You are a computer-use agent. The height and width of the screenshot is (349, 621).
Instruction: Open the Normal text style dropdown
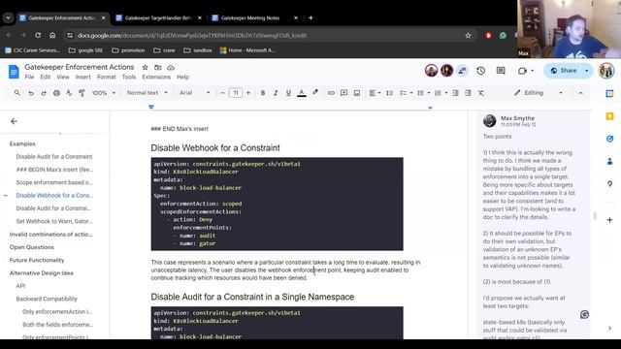coord(147,93)
